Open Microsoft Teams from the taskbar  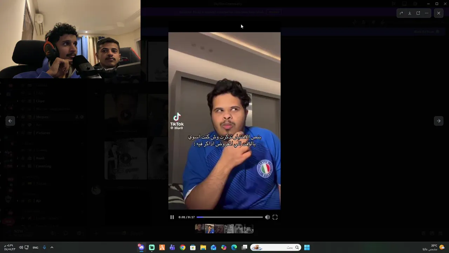click(x=172, y=247)
